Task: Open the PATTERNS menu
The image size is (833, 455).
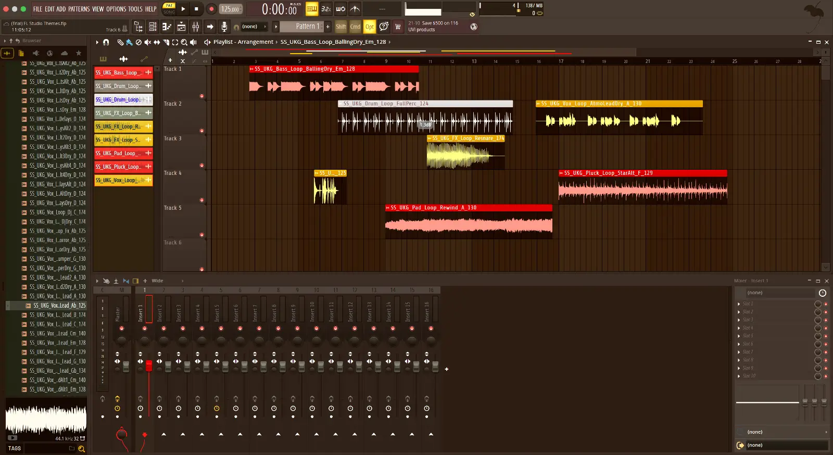Action: click(79, 9)
